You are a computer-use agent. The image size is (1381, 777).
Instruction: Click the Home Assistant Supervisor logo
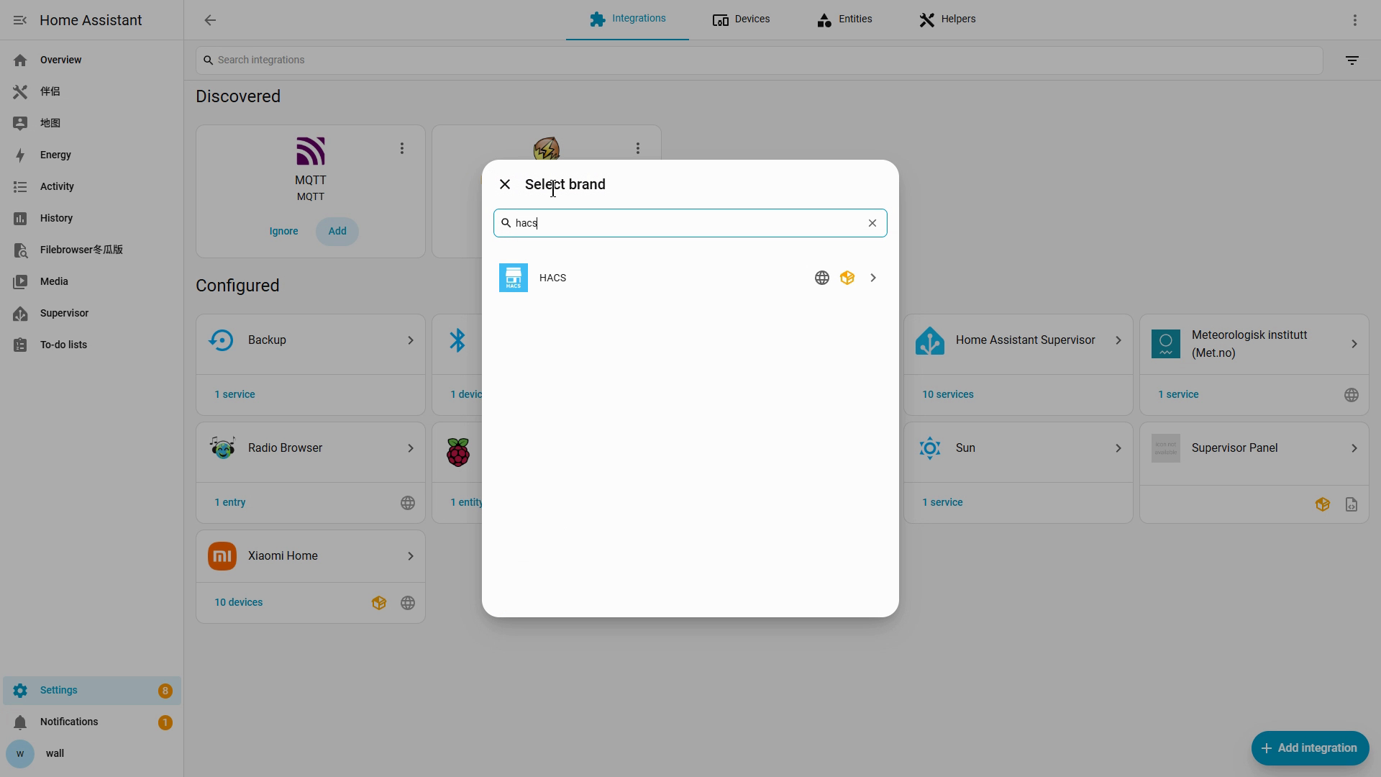click(930, 340)
